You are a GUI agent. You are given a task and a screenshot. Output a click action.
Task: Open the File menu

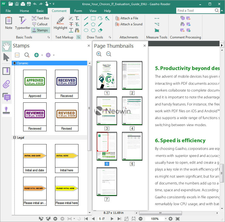(8, 11)
